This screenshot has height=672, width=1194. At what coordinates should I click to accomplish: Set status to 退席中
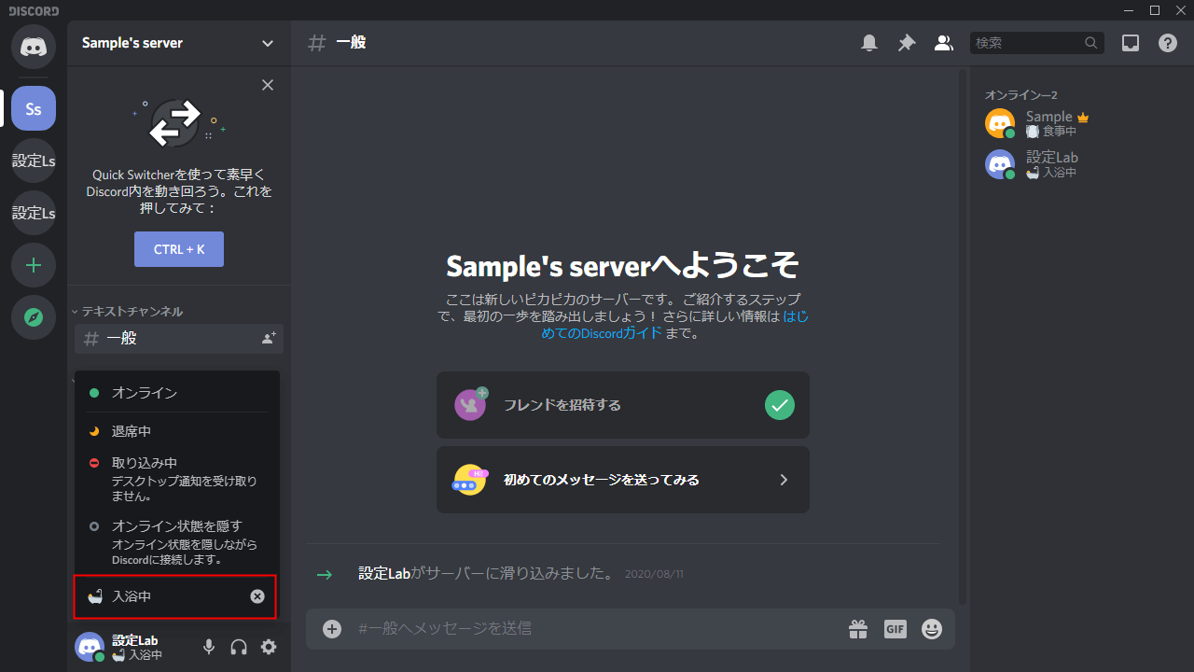177,431
